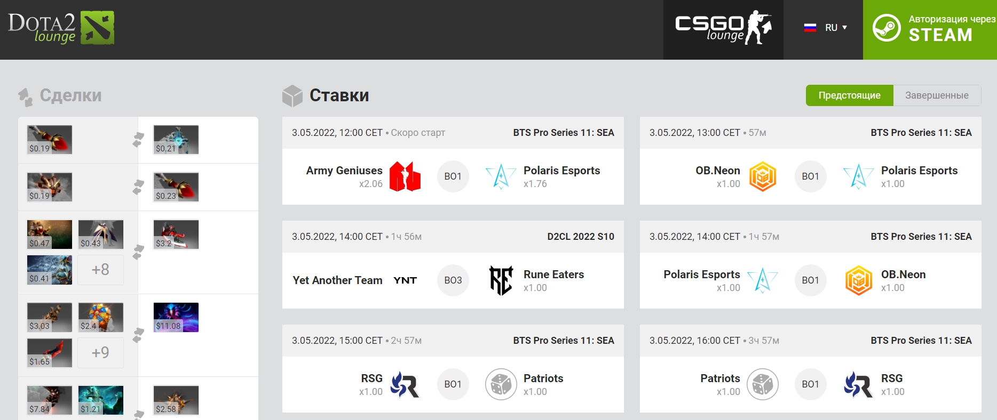This screenshot has height=420, width=997.
Task: Click the Сделки trades heading icon
Action: click(25, 96)
